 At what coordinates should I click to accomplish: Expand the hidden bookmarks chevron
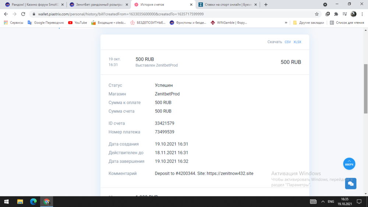(286, 23)
